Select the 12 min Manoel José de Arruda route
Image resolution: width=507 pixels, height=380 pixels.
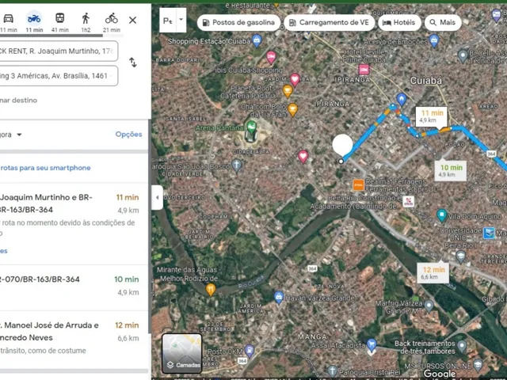pos(74,340)
